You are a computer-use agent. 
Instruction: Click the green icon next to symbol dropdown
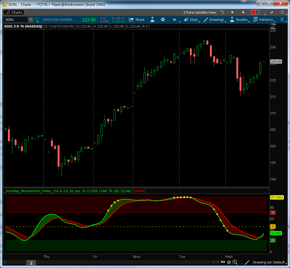[x=37, y=19]
